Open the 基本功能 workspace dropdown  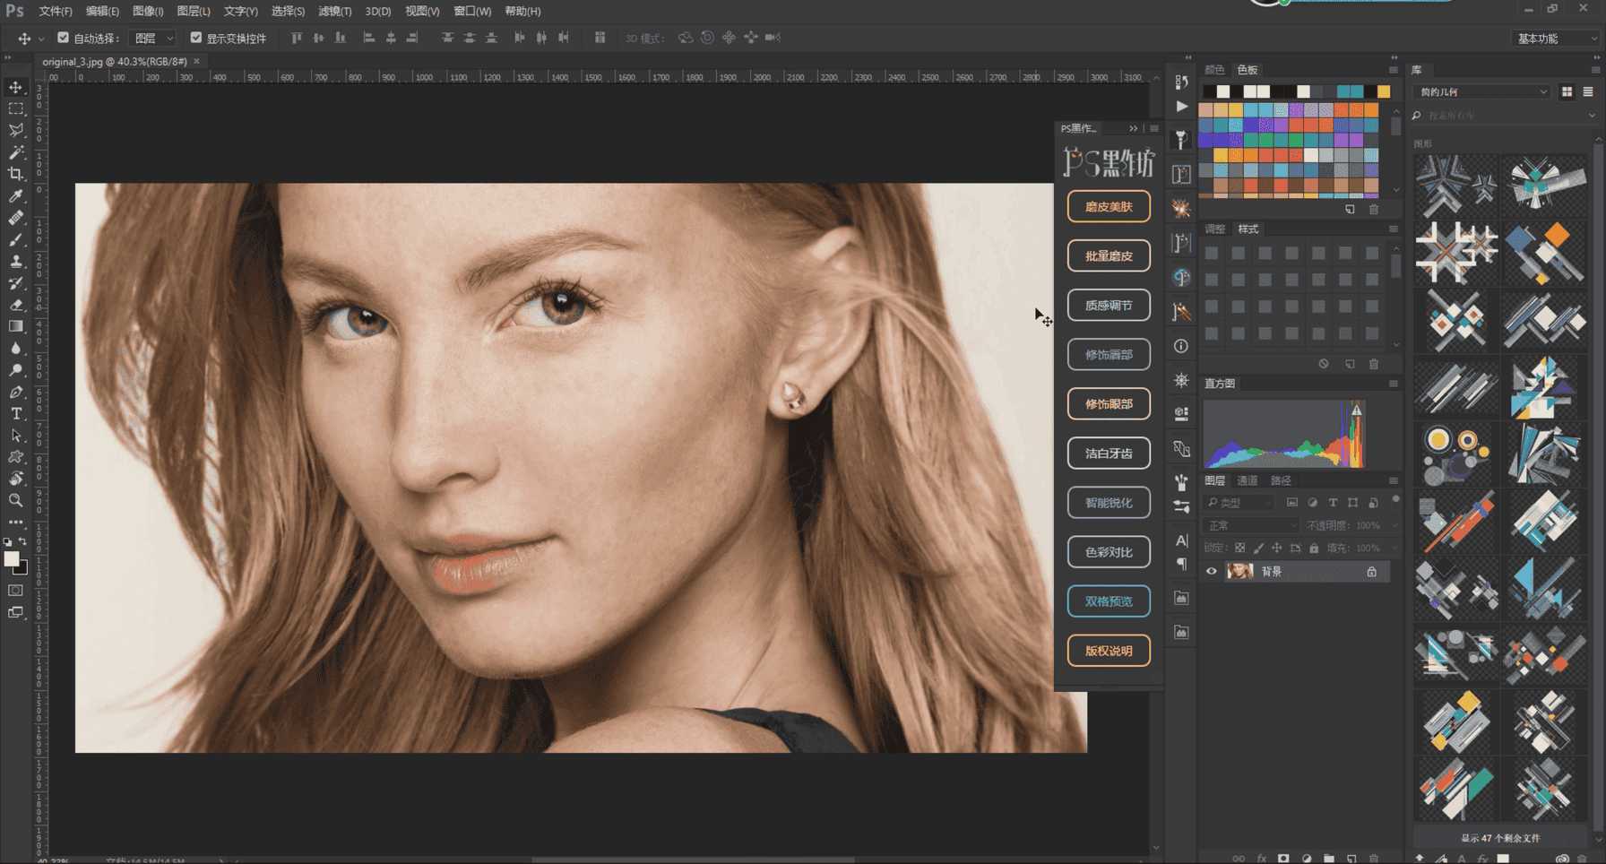point(1556,38)
